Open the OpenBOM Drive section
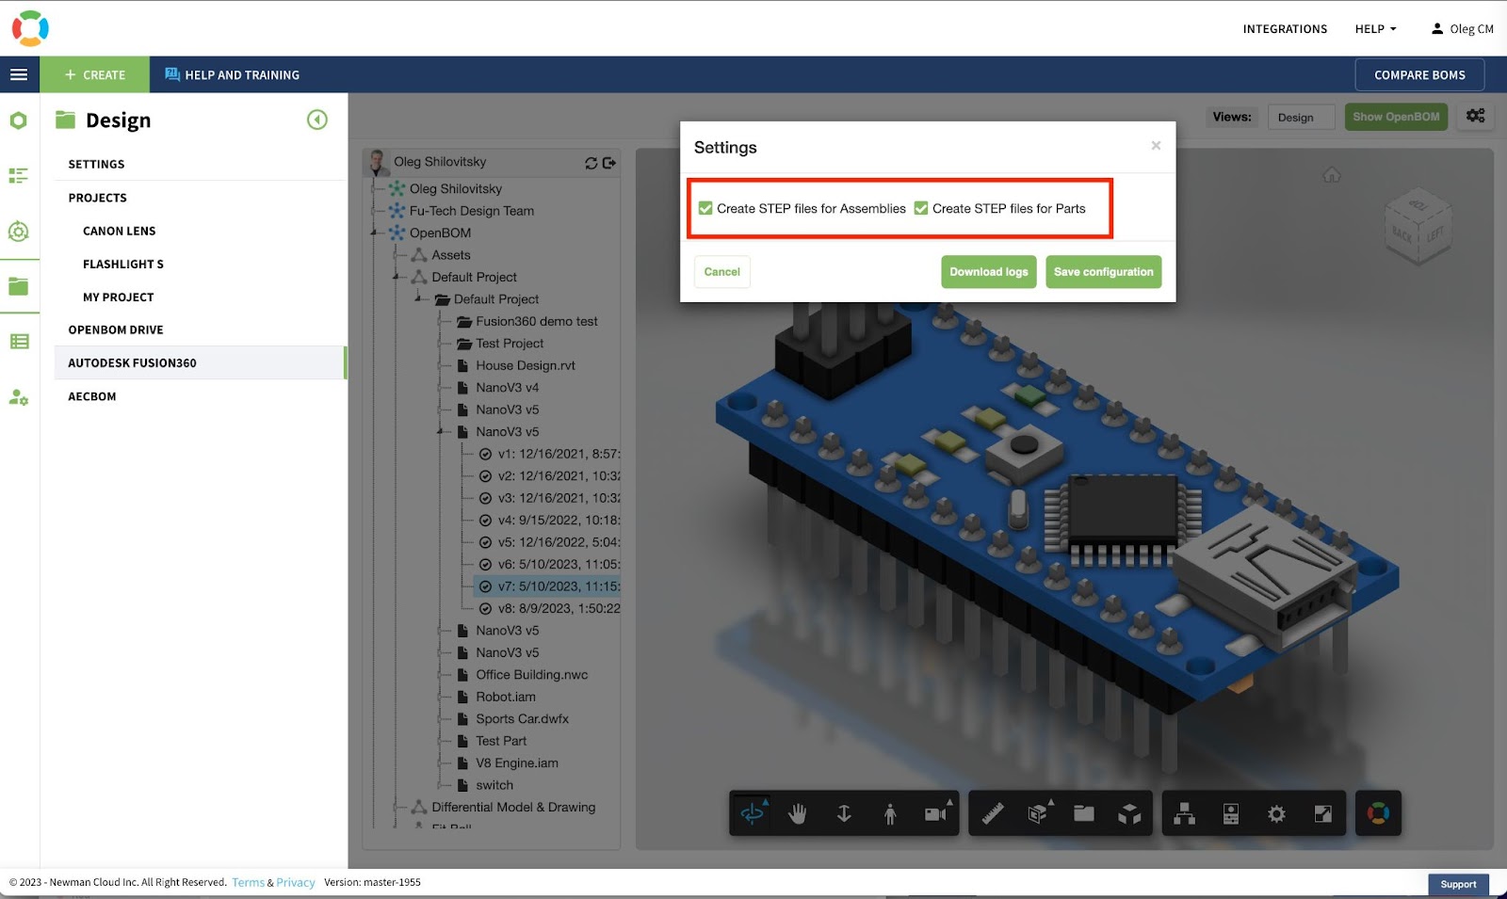 tap(116, 329)
